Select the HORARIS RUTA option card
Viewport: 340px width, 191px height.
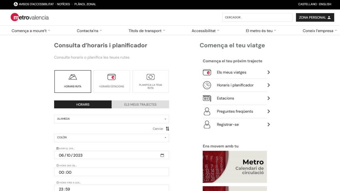[x=73, y=81]
